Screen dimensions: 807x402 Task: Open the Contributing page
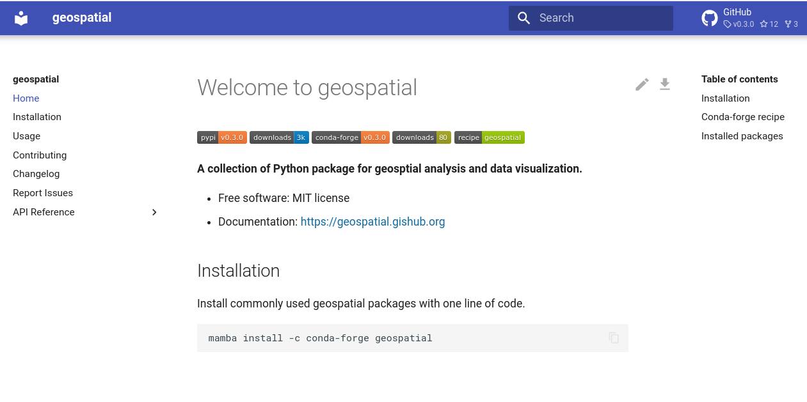click(40, 155)
